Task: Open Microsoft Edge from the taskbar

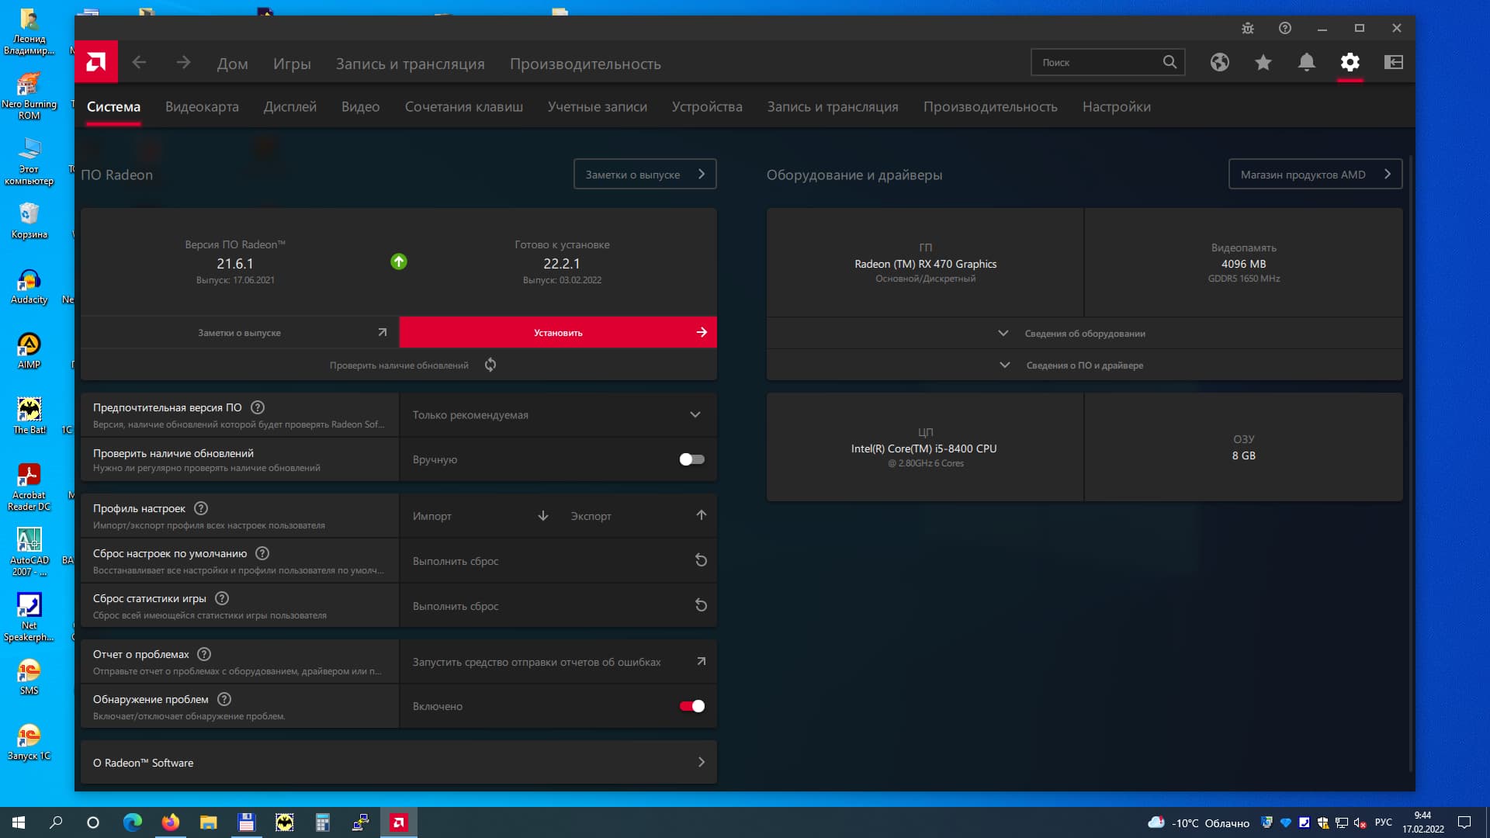Action: coord(133,822)
